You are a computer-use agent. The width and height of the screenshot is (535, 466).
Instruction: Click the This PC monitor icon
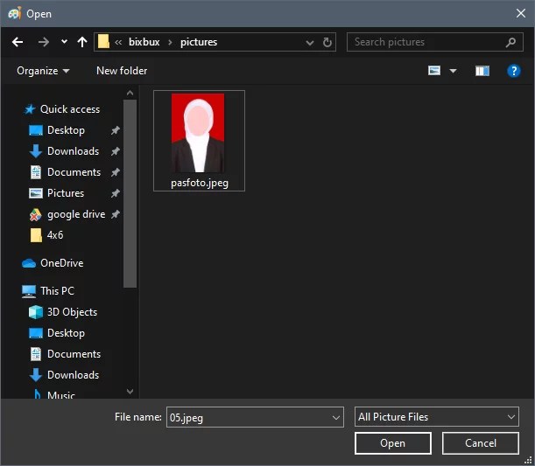[x=29, y=291]
